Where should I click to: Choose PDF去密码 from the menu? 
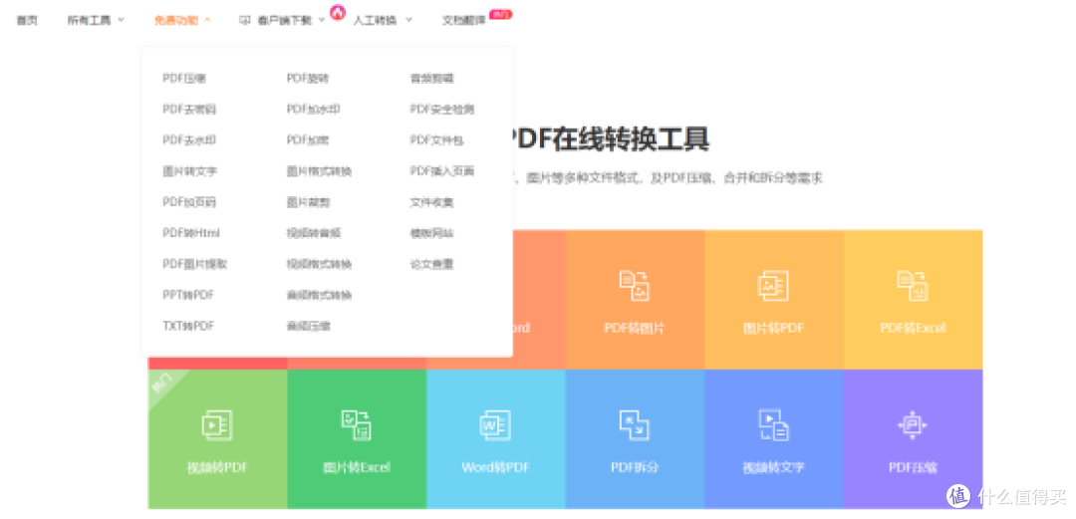click(x=189, y=110)
